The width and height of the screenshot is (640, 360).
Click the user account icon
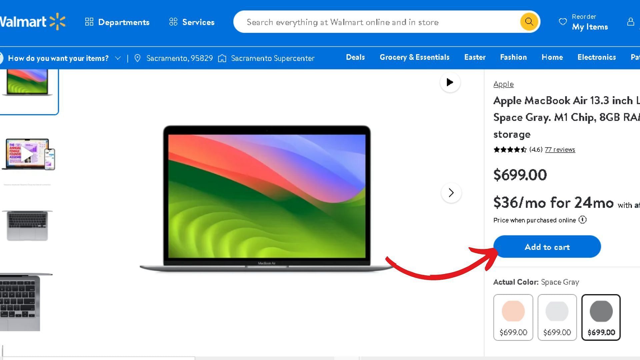tap(629, 21)
